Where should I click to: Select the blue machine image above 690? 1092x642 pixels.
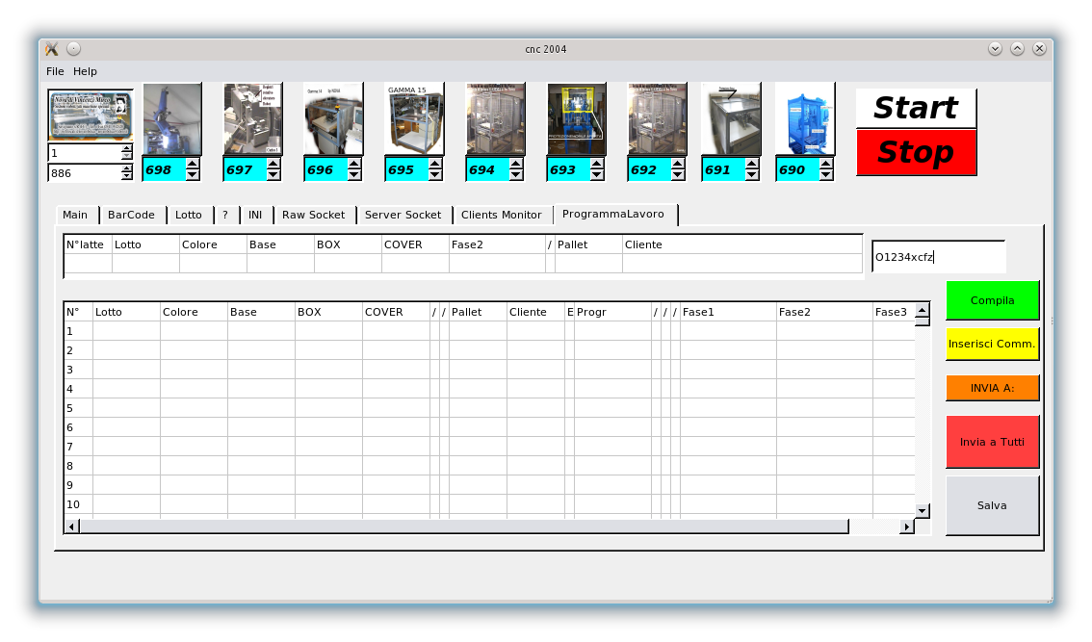click(x=804, y=119)
